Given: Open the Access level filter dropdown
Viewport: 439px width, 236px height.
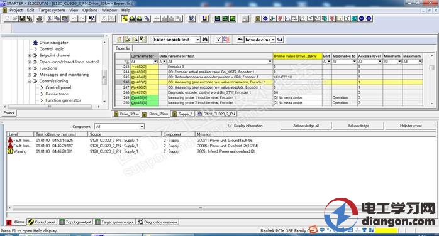Looking at the screenshot, I should (x=380, y=62).
